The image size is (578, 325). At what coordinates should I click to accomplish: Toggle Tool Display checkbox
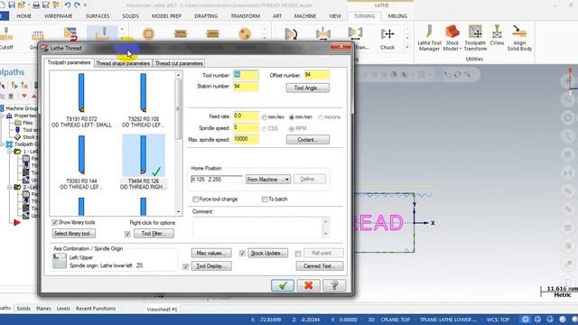click(186, 266)
